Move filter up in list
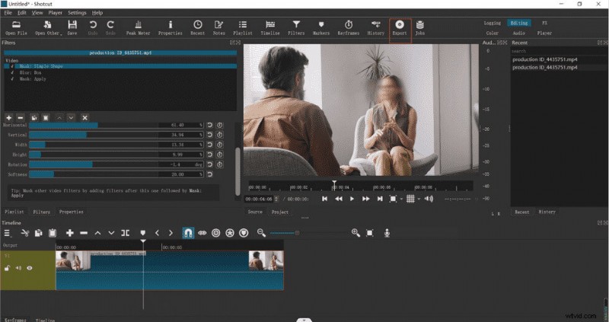 coord(59,117)
